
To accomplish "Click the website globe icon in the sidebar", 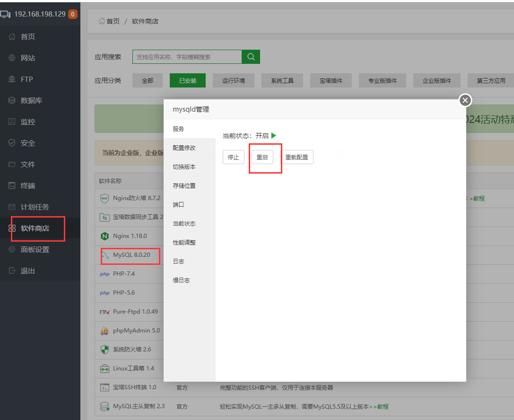I will pos(12,58).
